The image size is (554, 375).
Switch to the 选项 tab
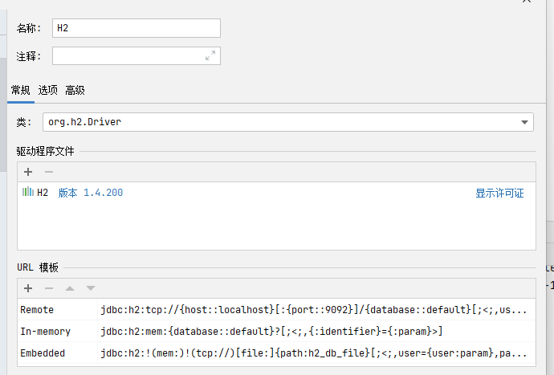[x=48, y=90]
